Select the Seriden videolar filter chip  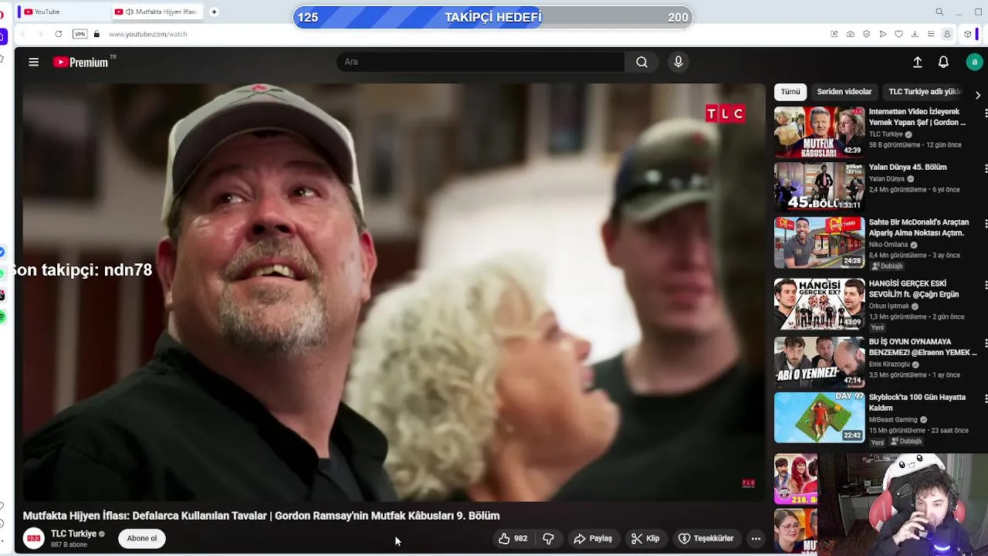coord(844,91)
